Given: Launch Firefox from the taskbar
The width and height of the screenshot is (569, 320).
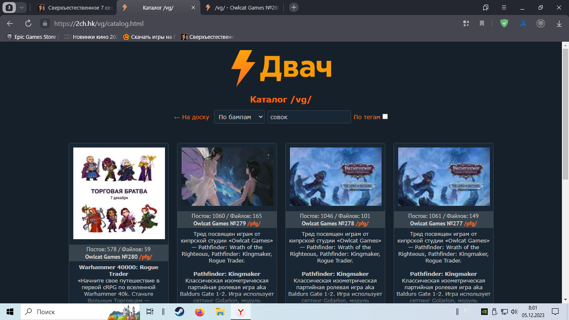Looking at the screenshot, I should 200,312.
